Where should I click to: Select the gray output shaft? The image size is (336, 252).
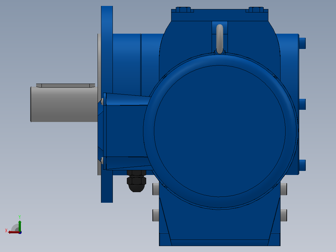64,104
